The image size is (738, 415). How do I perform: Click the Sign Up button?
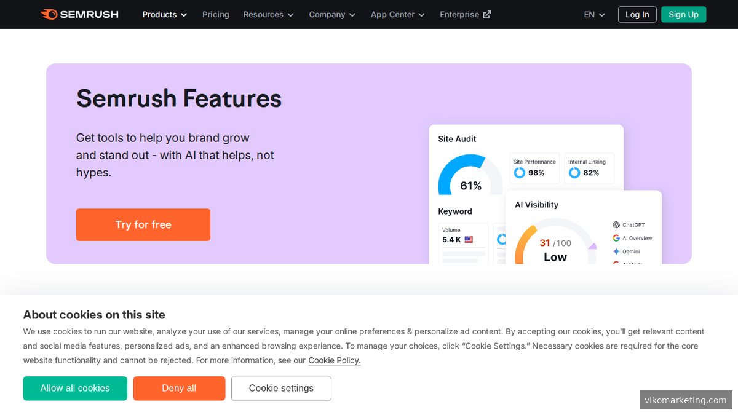point(683,14)
